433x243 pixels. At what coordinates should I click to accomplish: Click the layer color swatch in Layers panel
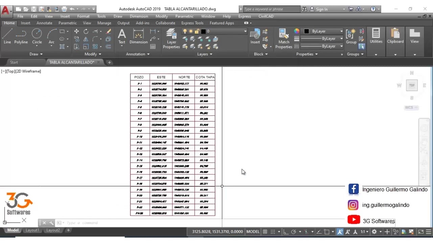tap(203, 31)
